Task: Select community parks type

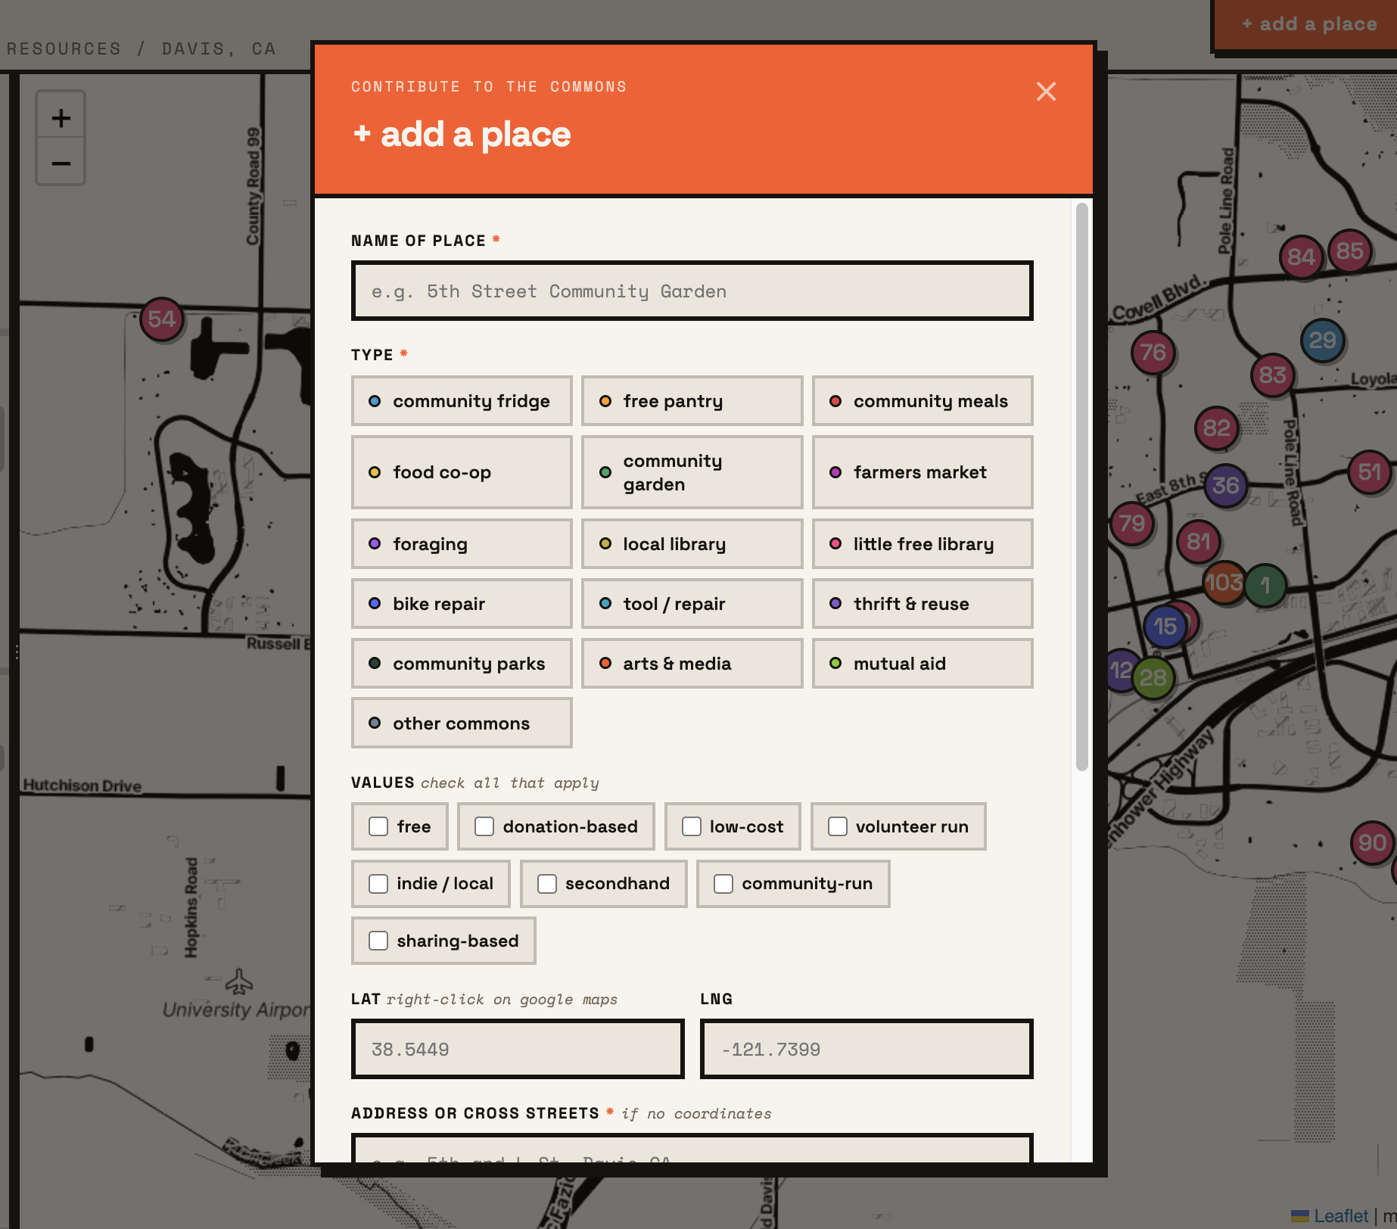Action: (x=462, y=664)
